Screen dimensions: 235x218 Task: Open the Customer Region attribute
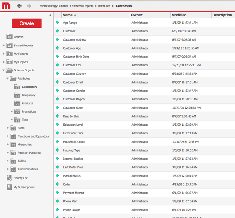coord(74,99)
